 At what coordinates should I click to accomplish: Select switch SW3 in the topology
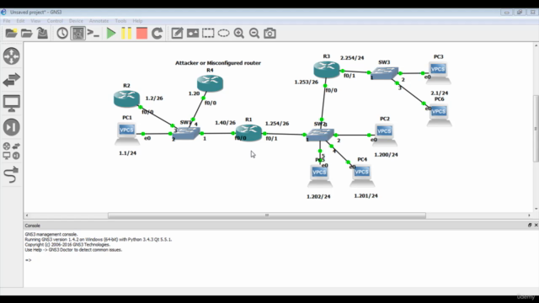[x=384, y=73]
